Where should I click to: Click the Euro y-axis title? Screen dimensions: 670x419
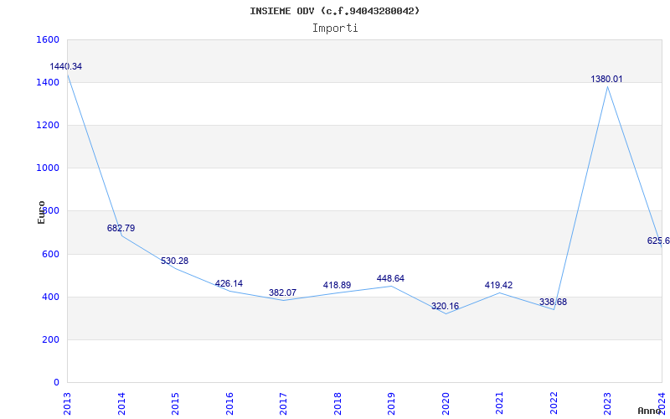(41, 211)
